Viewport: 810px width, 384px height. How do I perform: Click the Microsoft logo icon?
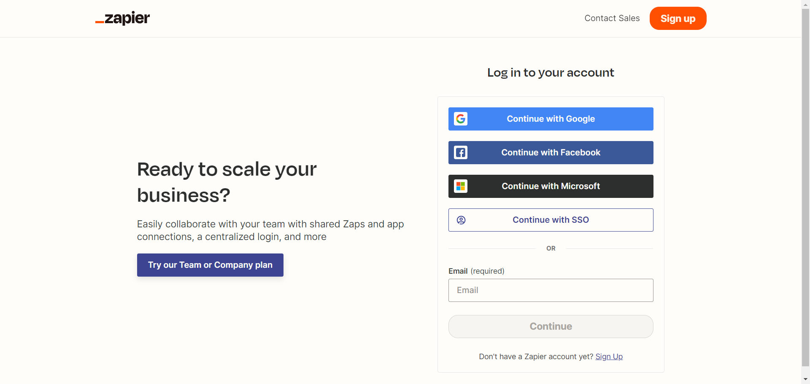461,186
